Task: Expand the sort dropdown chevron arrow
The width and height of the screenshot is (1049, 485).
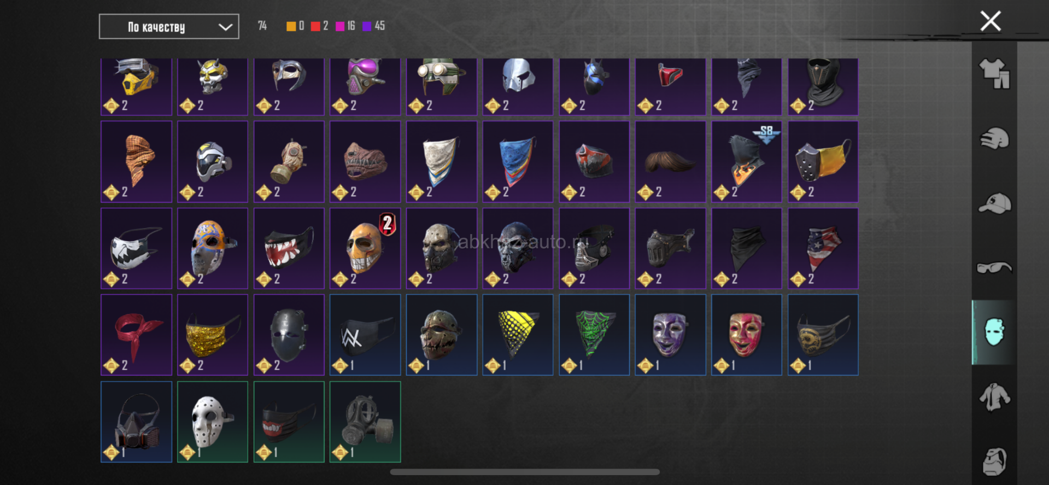Action: (225, 27)
